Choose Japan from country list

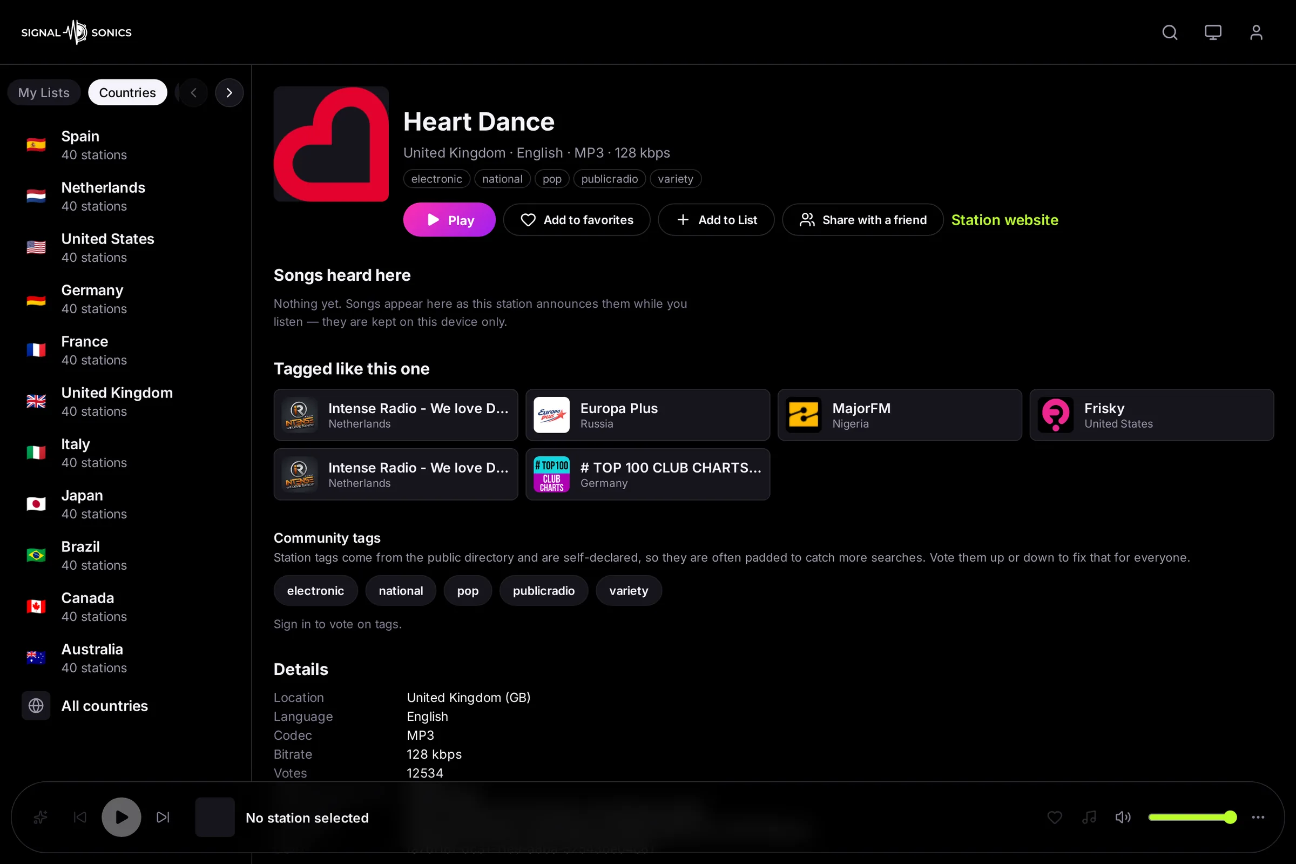point(127,504)
